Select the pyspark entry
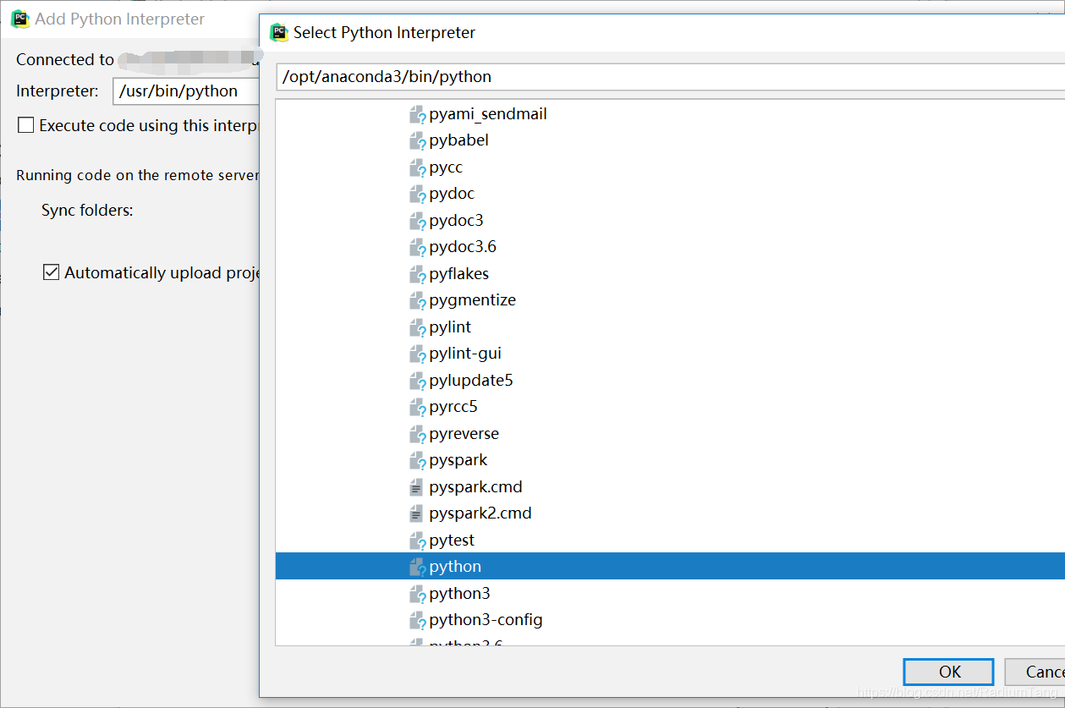This screenshot has width=1065, height=708. tap(458, 460)
